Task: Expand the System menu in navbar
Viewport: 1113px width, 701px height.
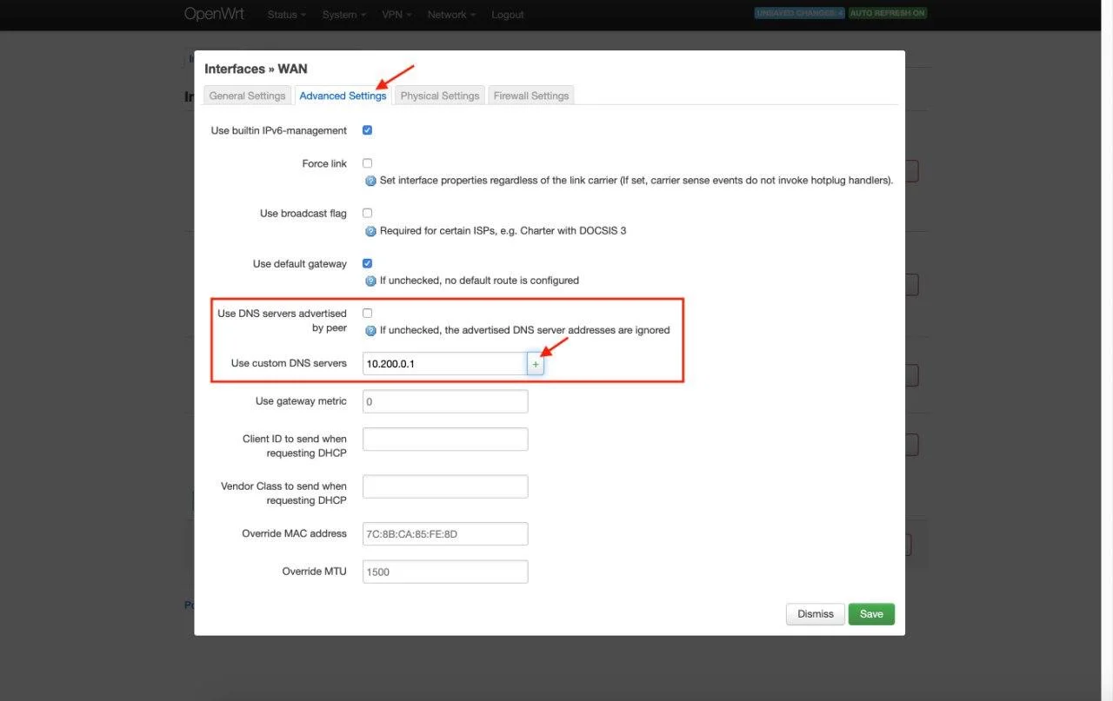Action: coord(343,15)
